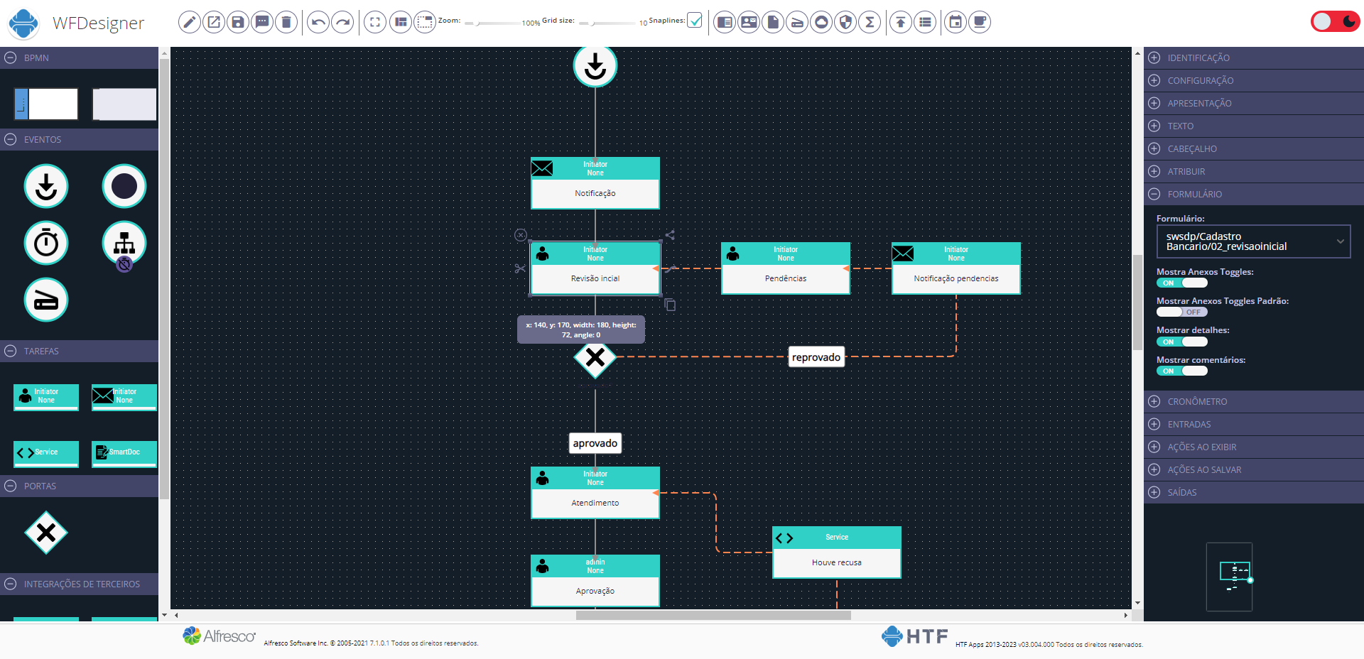The height and width of the screenshot is (659, 1364).
Task: Adjust the Zoom slider
Action: click(478, 23)
